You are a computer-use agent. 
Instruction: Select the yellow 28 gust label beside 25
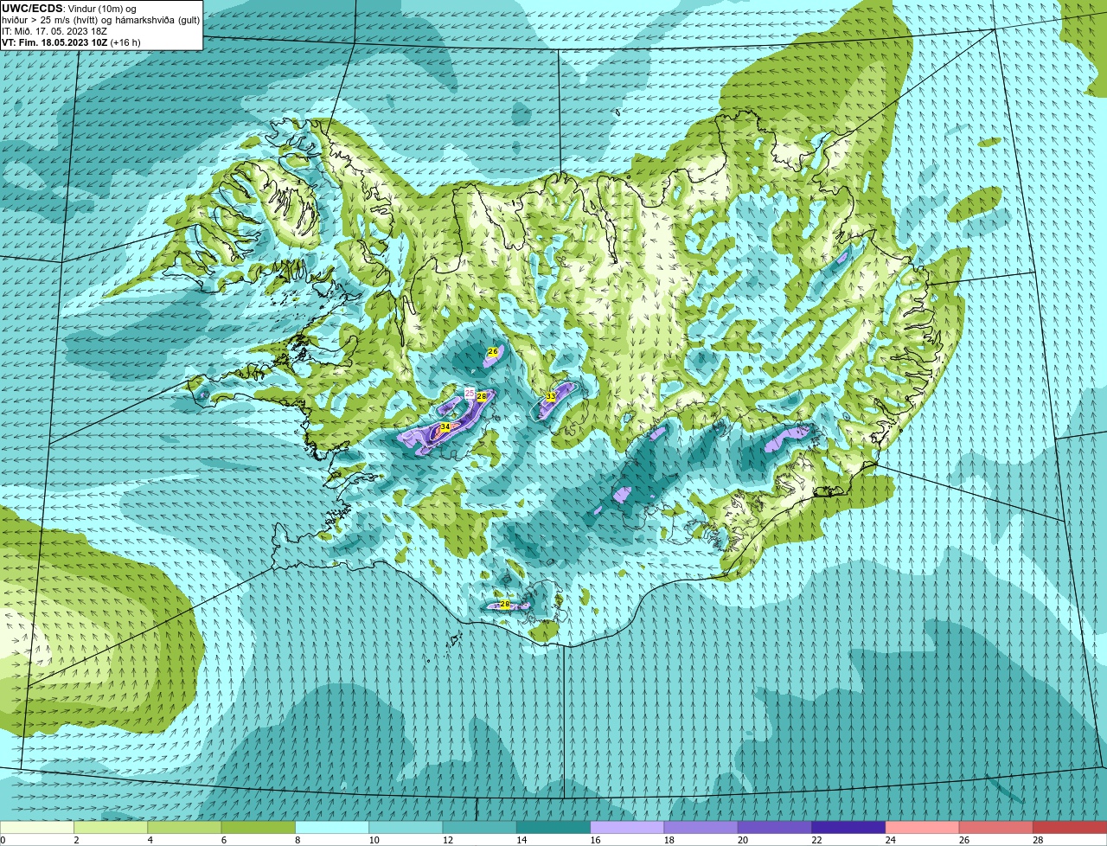coord(482,396)
